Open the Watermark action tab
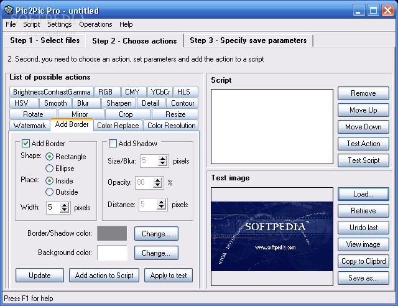The width and height of the screenshot is (398, 306). [30, 126]
